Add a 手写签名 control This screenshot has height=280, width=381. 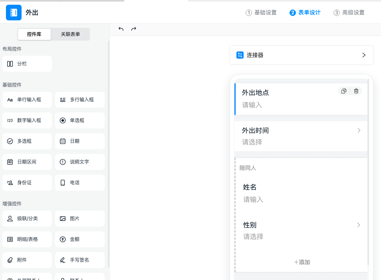pos(80,260)
